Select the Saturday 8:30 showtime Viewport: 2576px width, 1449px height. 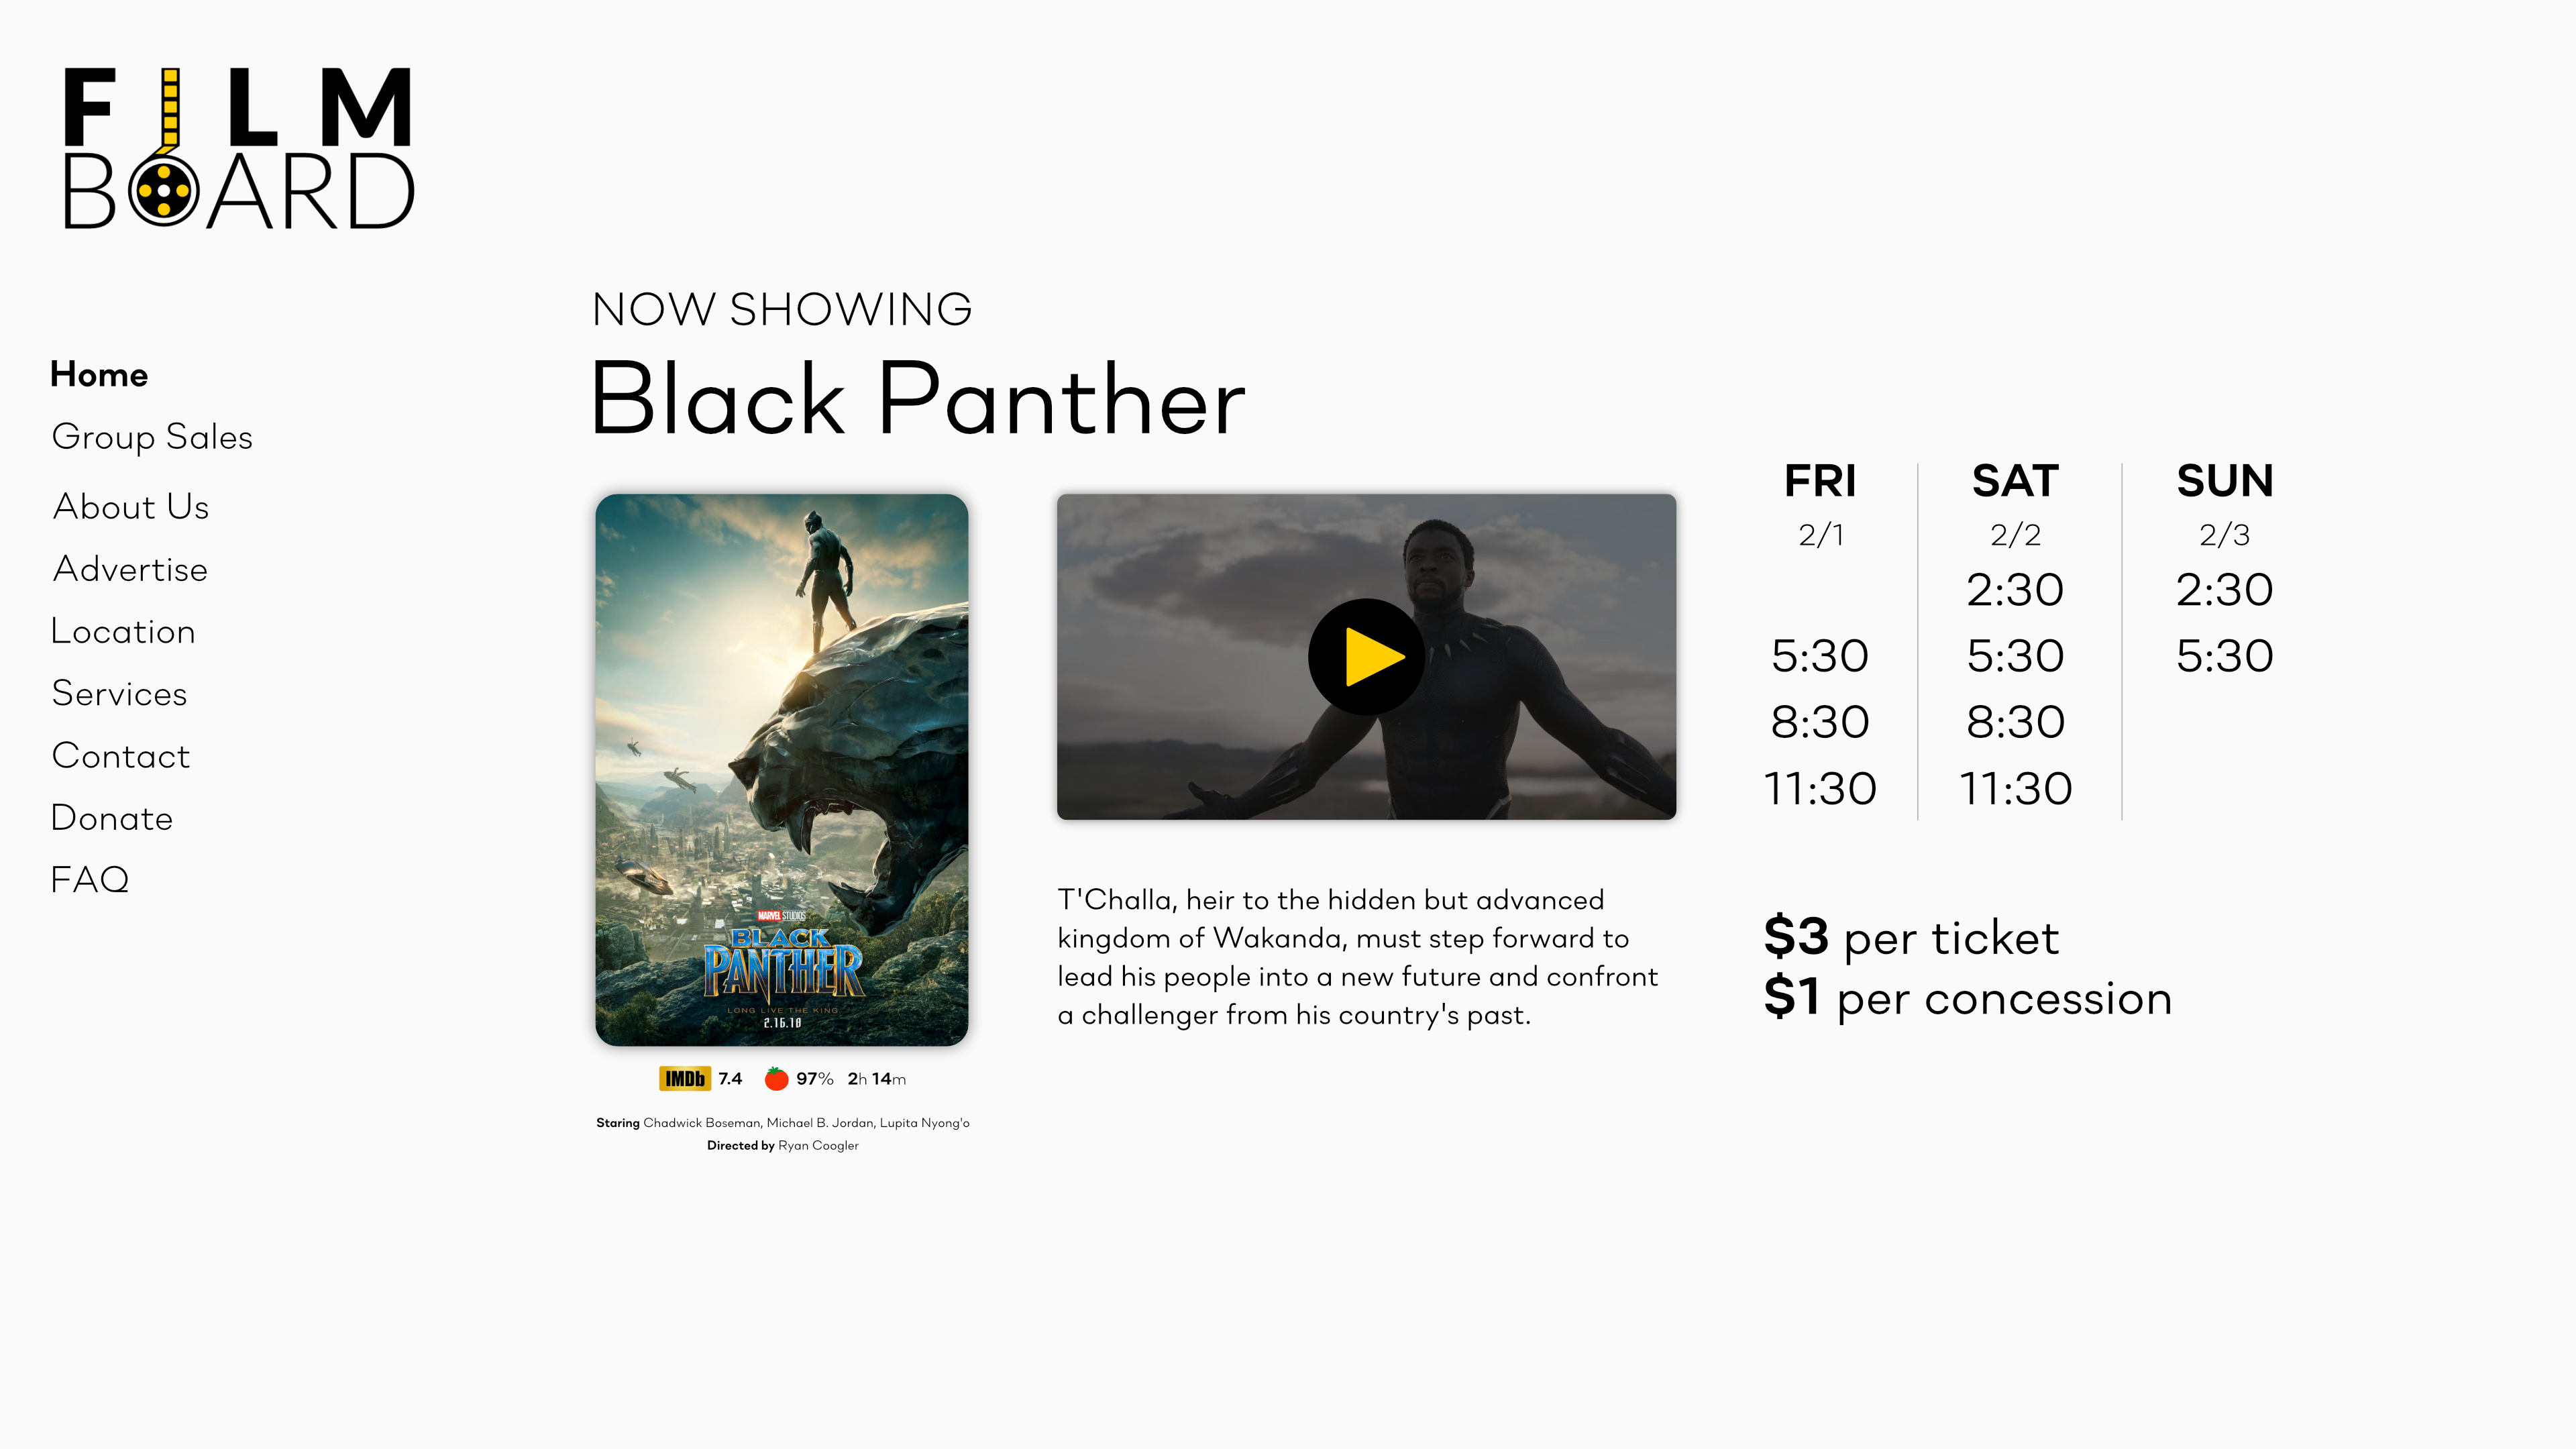(2015, 722)
